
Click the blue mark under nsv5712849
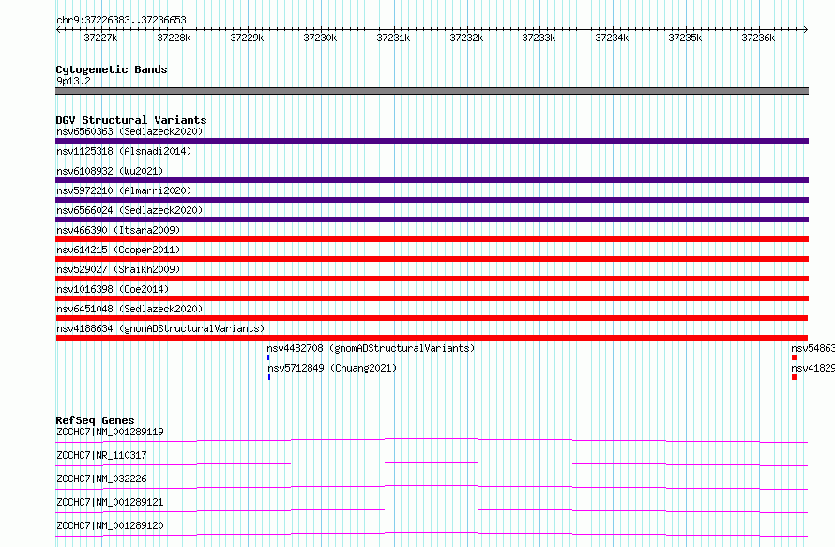[269, 377]
